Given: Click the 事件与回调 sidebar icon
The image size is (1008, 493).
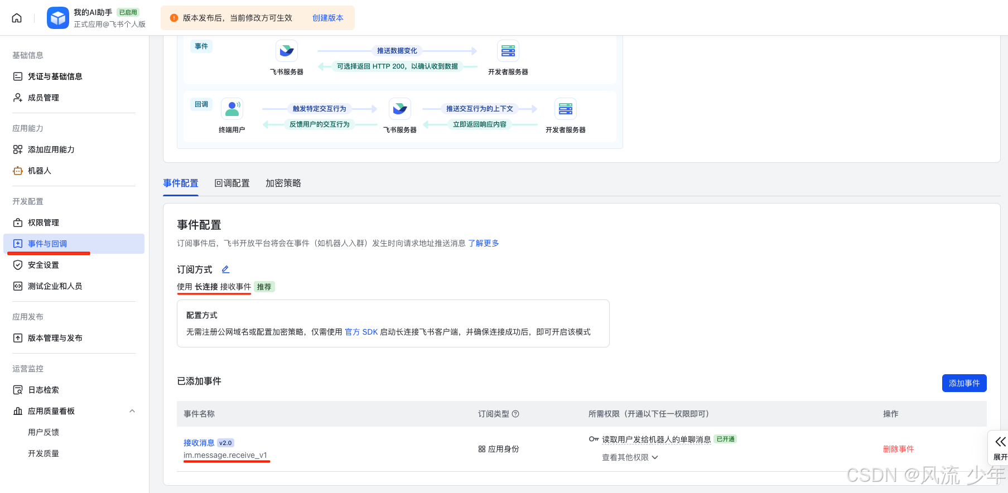Looking at the screenshot, I should point(18,244).
